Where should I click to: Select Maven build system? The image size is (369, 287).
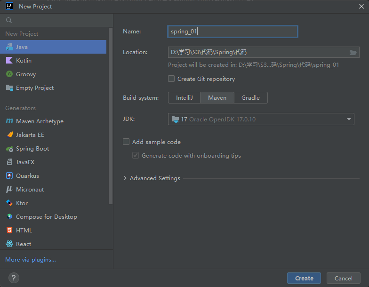pos(217,98)
